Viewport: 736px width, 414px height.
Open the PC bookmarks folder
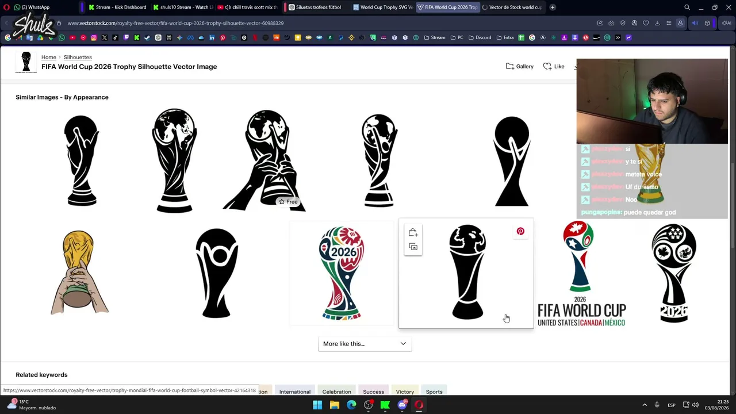click(x=457, y=38)
